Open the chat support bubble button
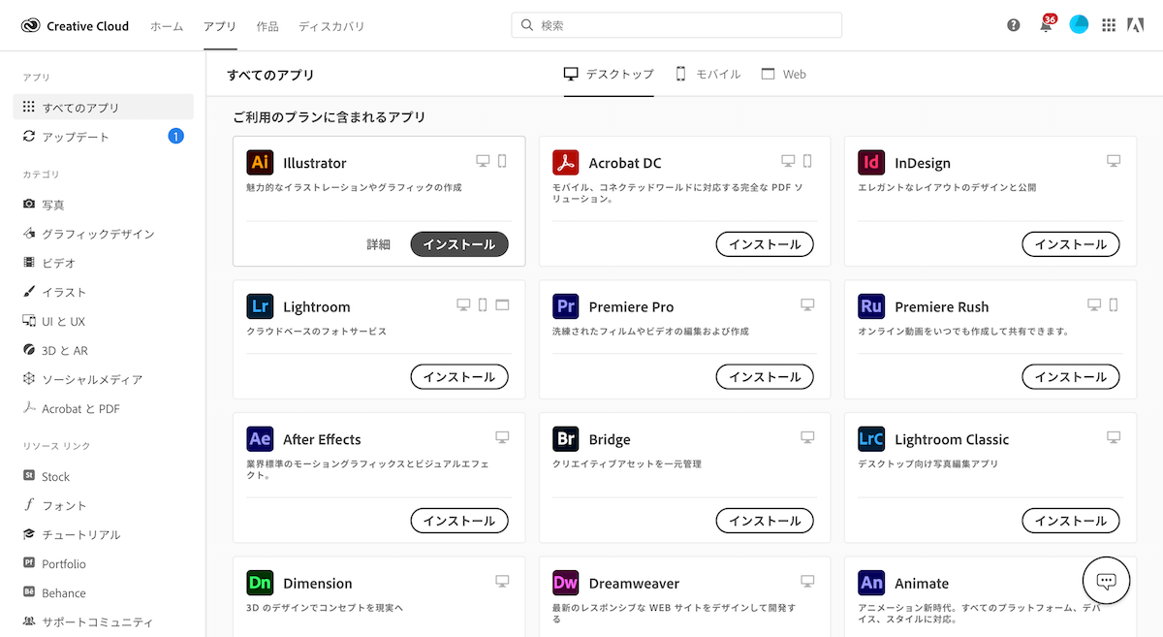 click(1107, 581)
